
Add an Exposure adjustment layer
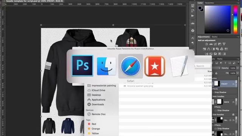[219, 44]
